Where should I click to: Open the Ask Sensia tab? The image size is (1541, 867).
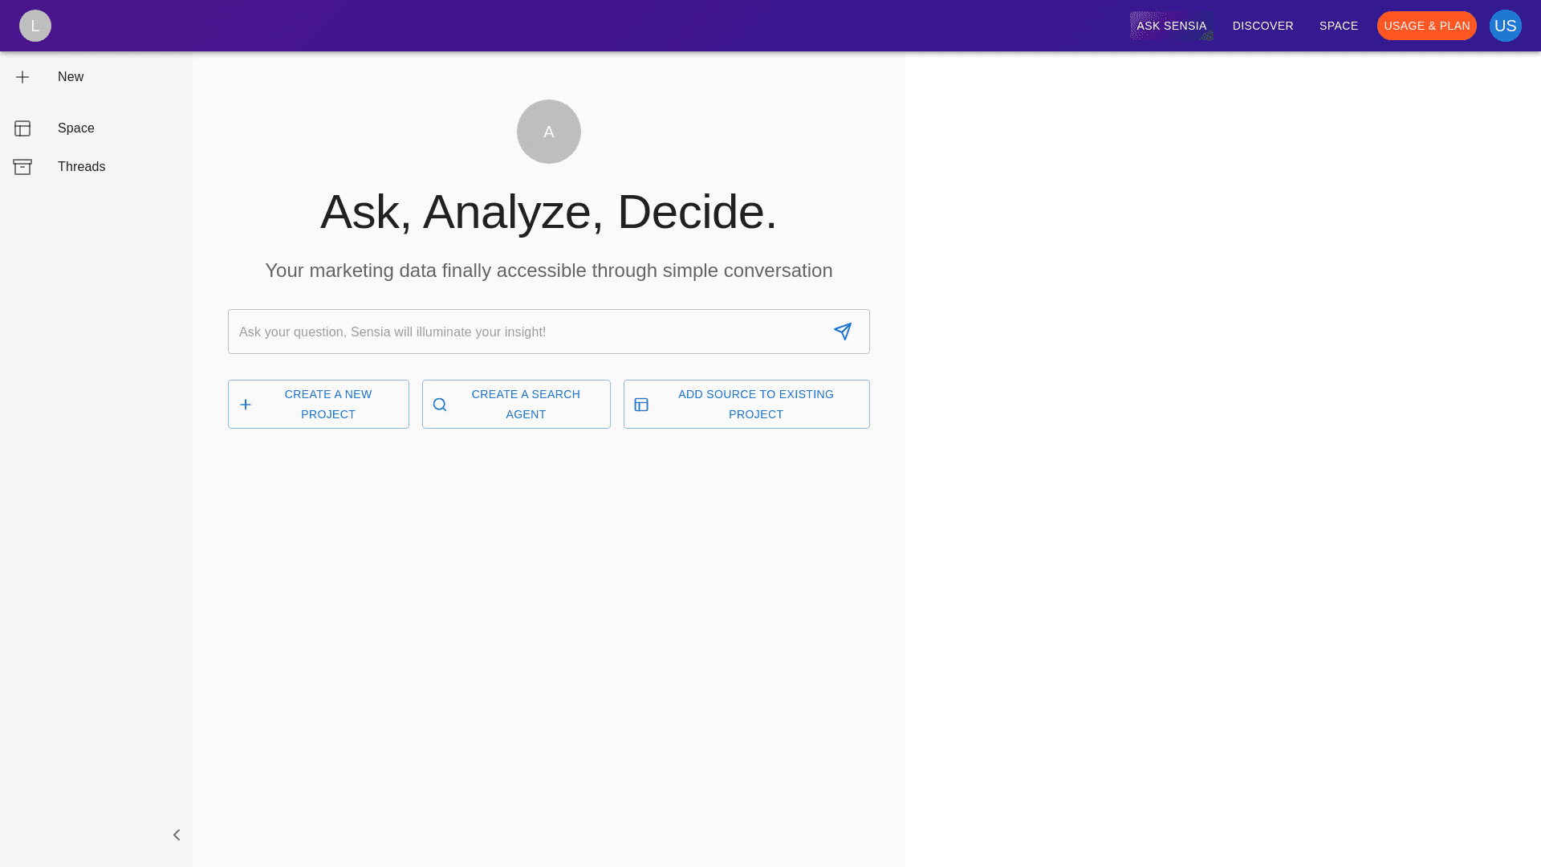coord(1171,26)
